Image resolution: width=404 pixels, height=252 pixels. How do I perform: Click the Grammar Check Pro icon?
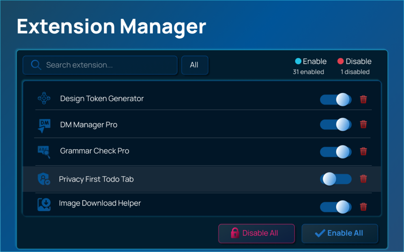tap(44, 151)
